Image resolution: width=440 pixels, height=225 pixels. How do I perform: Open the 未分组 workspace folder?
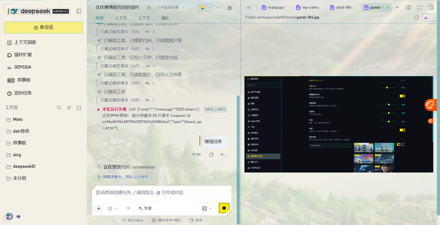(16, 178)
